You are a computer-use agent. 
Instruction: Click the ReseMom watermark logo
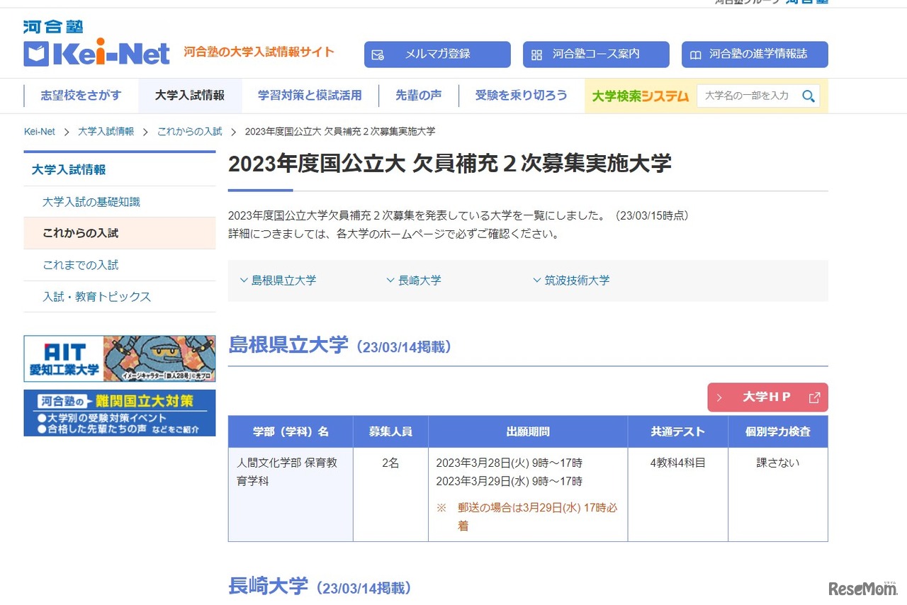[x=862, y=589]
